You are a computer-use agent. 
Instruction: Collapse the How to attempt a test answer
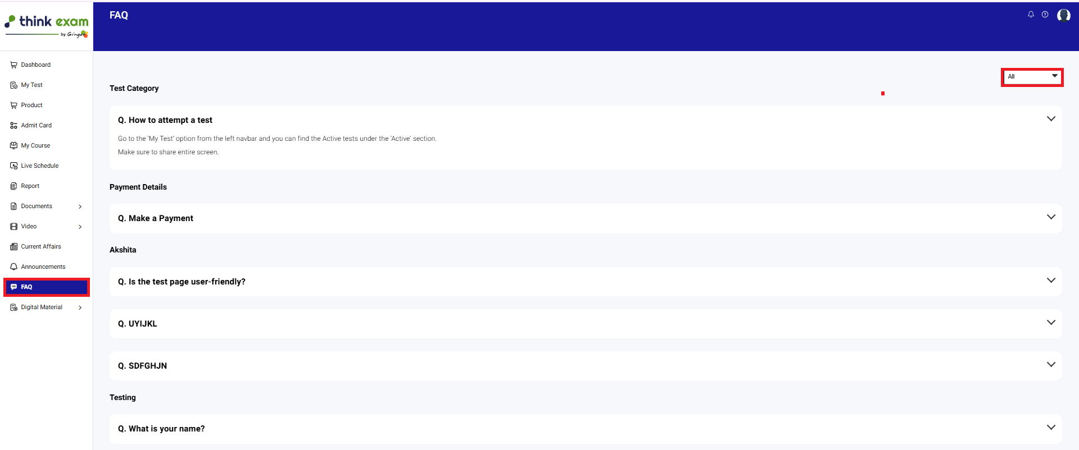click(x=1050, y=119)
